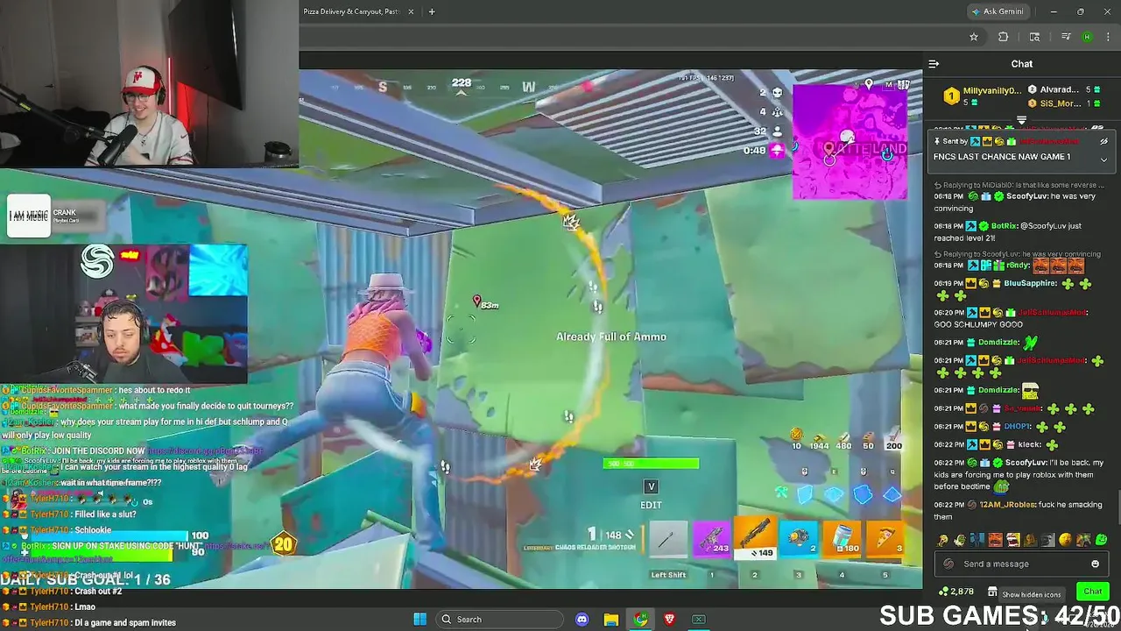Image resolution: width=1121 pixels, height=631 pixels.
Task: Open the Xbox app from taskbar
Action: coord(699,620)
